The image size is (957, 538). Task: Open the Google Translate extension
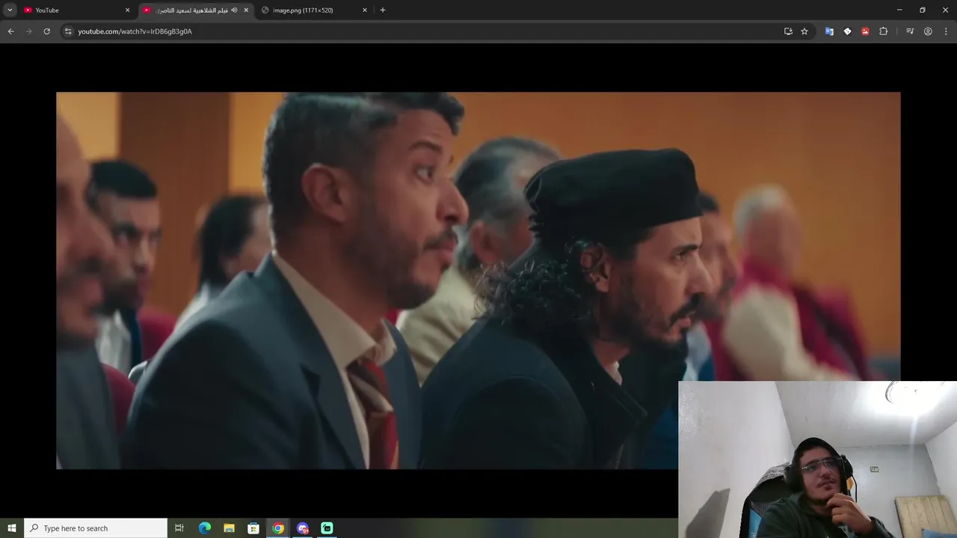point(829,31)
